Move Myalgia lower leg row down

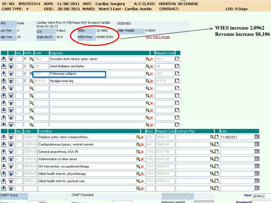[11, 81]
